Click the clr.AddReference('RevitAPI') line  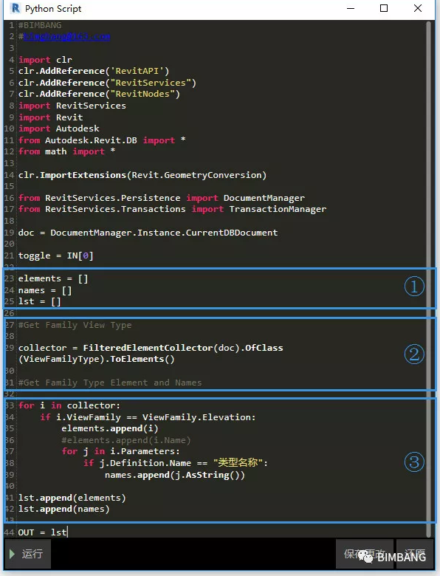pos(94,71)
